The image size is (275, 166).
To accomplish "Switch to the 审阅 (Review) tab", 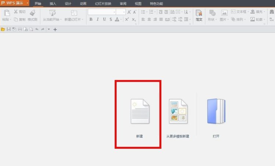I will click(x=123, y=4).
